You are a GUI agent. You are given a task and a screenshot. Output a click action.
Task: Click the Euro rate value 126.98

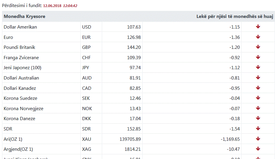134,37
